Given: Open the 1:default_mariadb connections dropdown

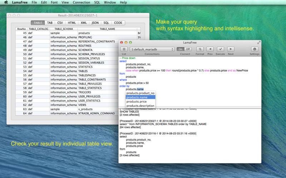Looking at the screenshot, I should (x=152, y=49).
